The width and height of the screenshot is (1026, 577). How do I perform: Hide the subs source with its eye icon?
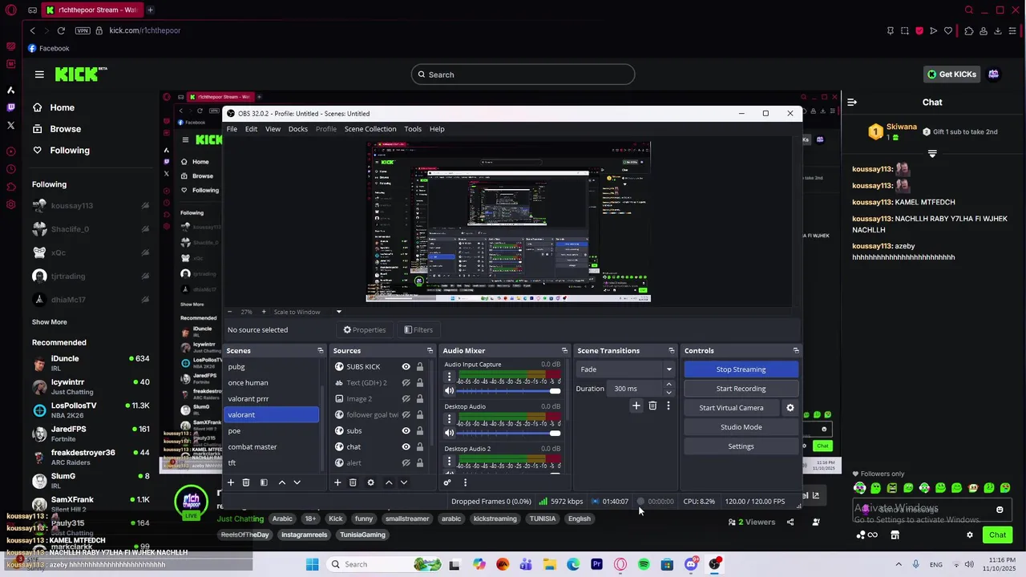[x=406, y=430]
